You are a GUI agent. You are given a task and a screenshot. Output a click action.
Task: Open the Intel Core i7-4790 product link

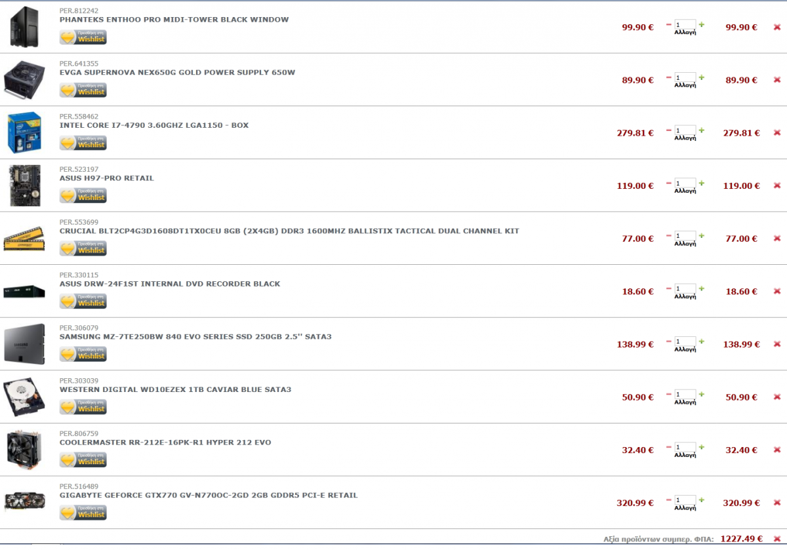coord(154,125)
